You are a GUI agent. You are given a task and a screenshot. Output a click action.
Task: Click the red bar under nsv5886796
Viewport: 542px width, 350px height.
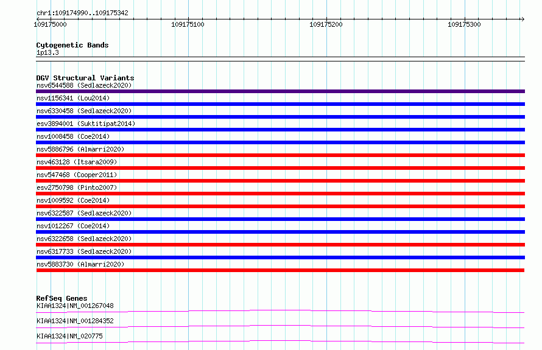(x=280, y=155)
